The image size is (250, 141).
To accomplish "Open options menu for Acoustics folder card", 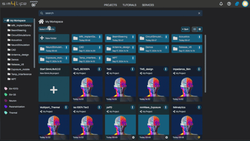I will click(x=199, y=37).
